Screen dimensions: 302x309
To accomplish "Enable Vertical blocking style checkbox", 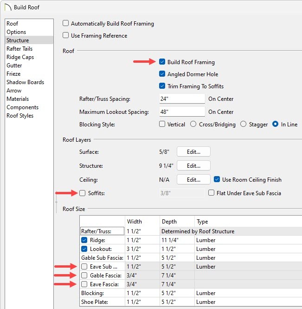I will point(162,124).
